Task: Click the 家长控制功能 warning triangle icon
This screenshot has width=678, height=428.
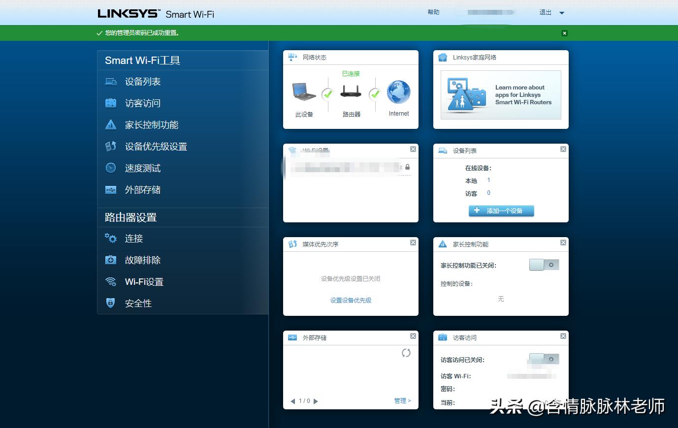Action: point(111,124)
